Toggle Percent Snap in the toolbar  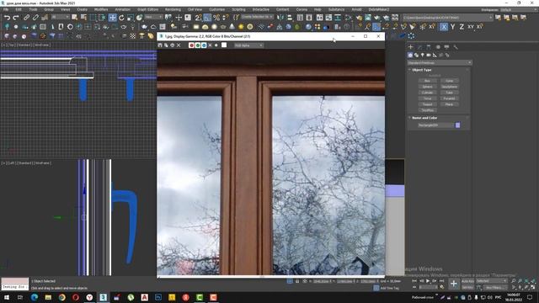[216, 17]
